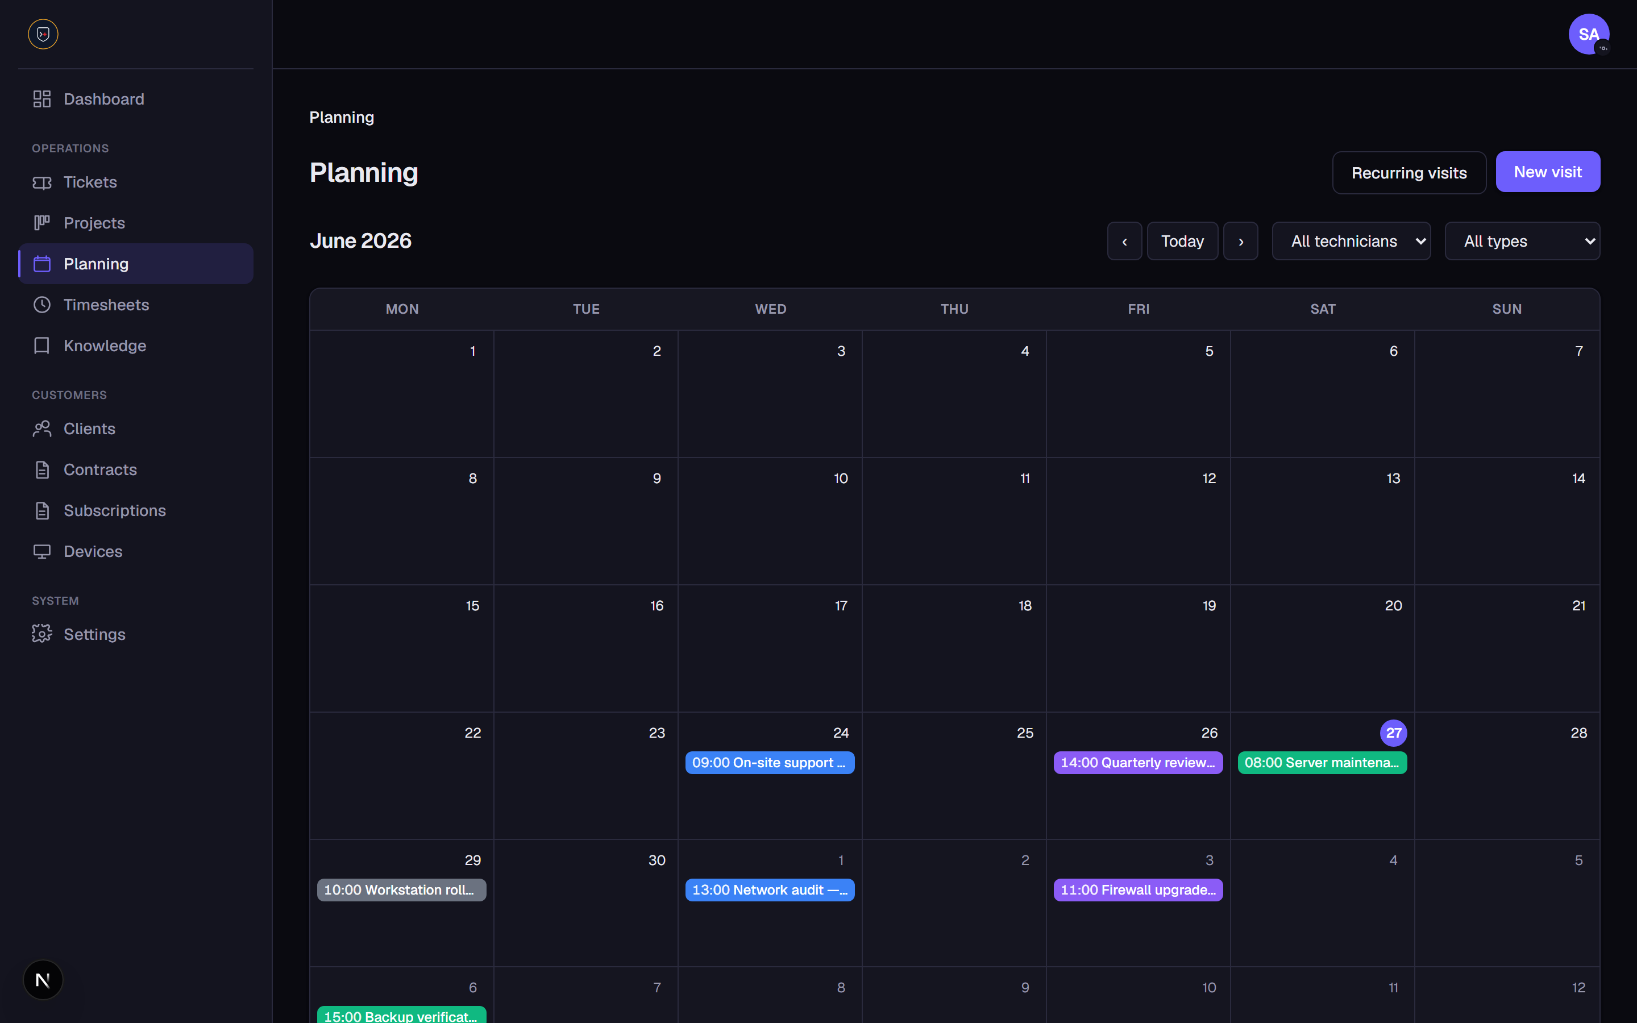
Task: Open the 11:00 Firewall upgrade visit
Action: click(x=1138, y=889)
